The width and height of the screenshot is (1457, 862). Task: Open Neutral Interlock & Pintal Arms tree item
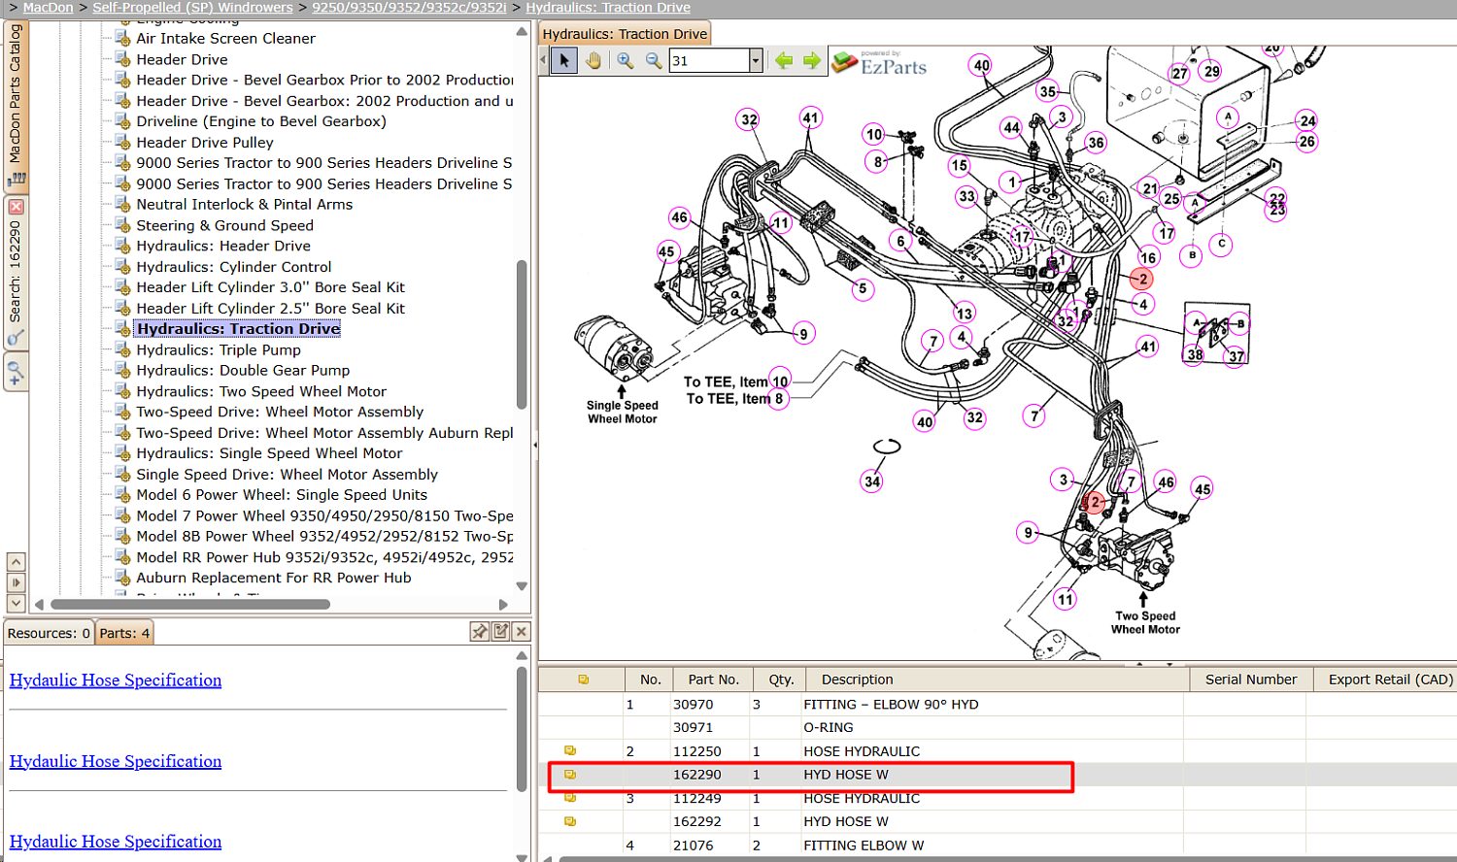[244, 205]
